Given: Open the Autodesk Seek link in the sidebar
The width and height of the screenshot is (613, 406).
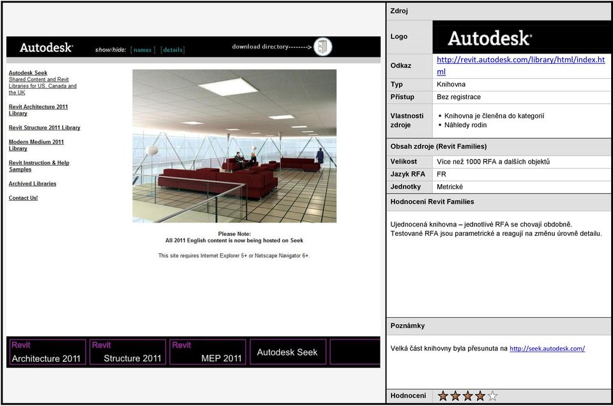Looking at the screenshot, I should pyautogui.click(x=27, y=73).
